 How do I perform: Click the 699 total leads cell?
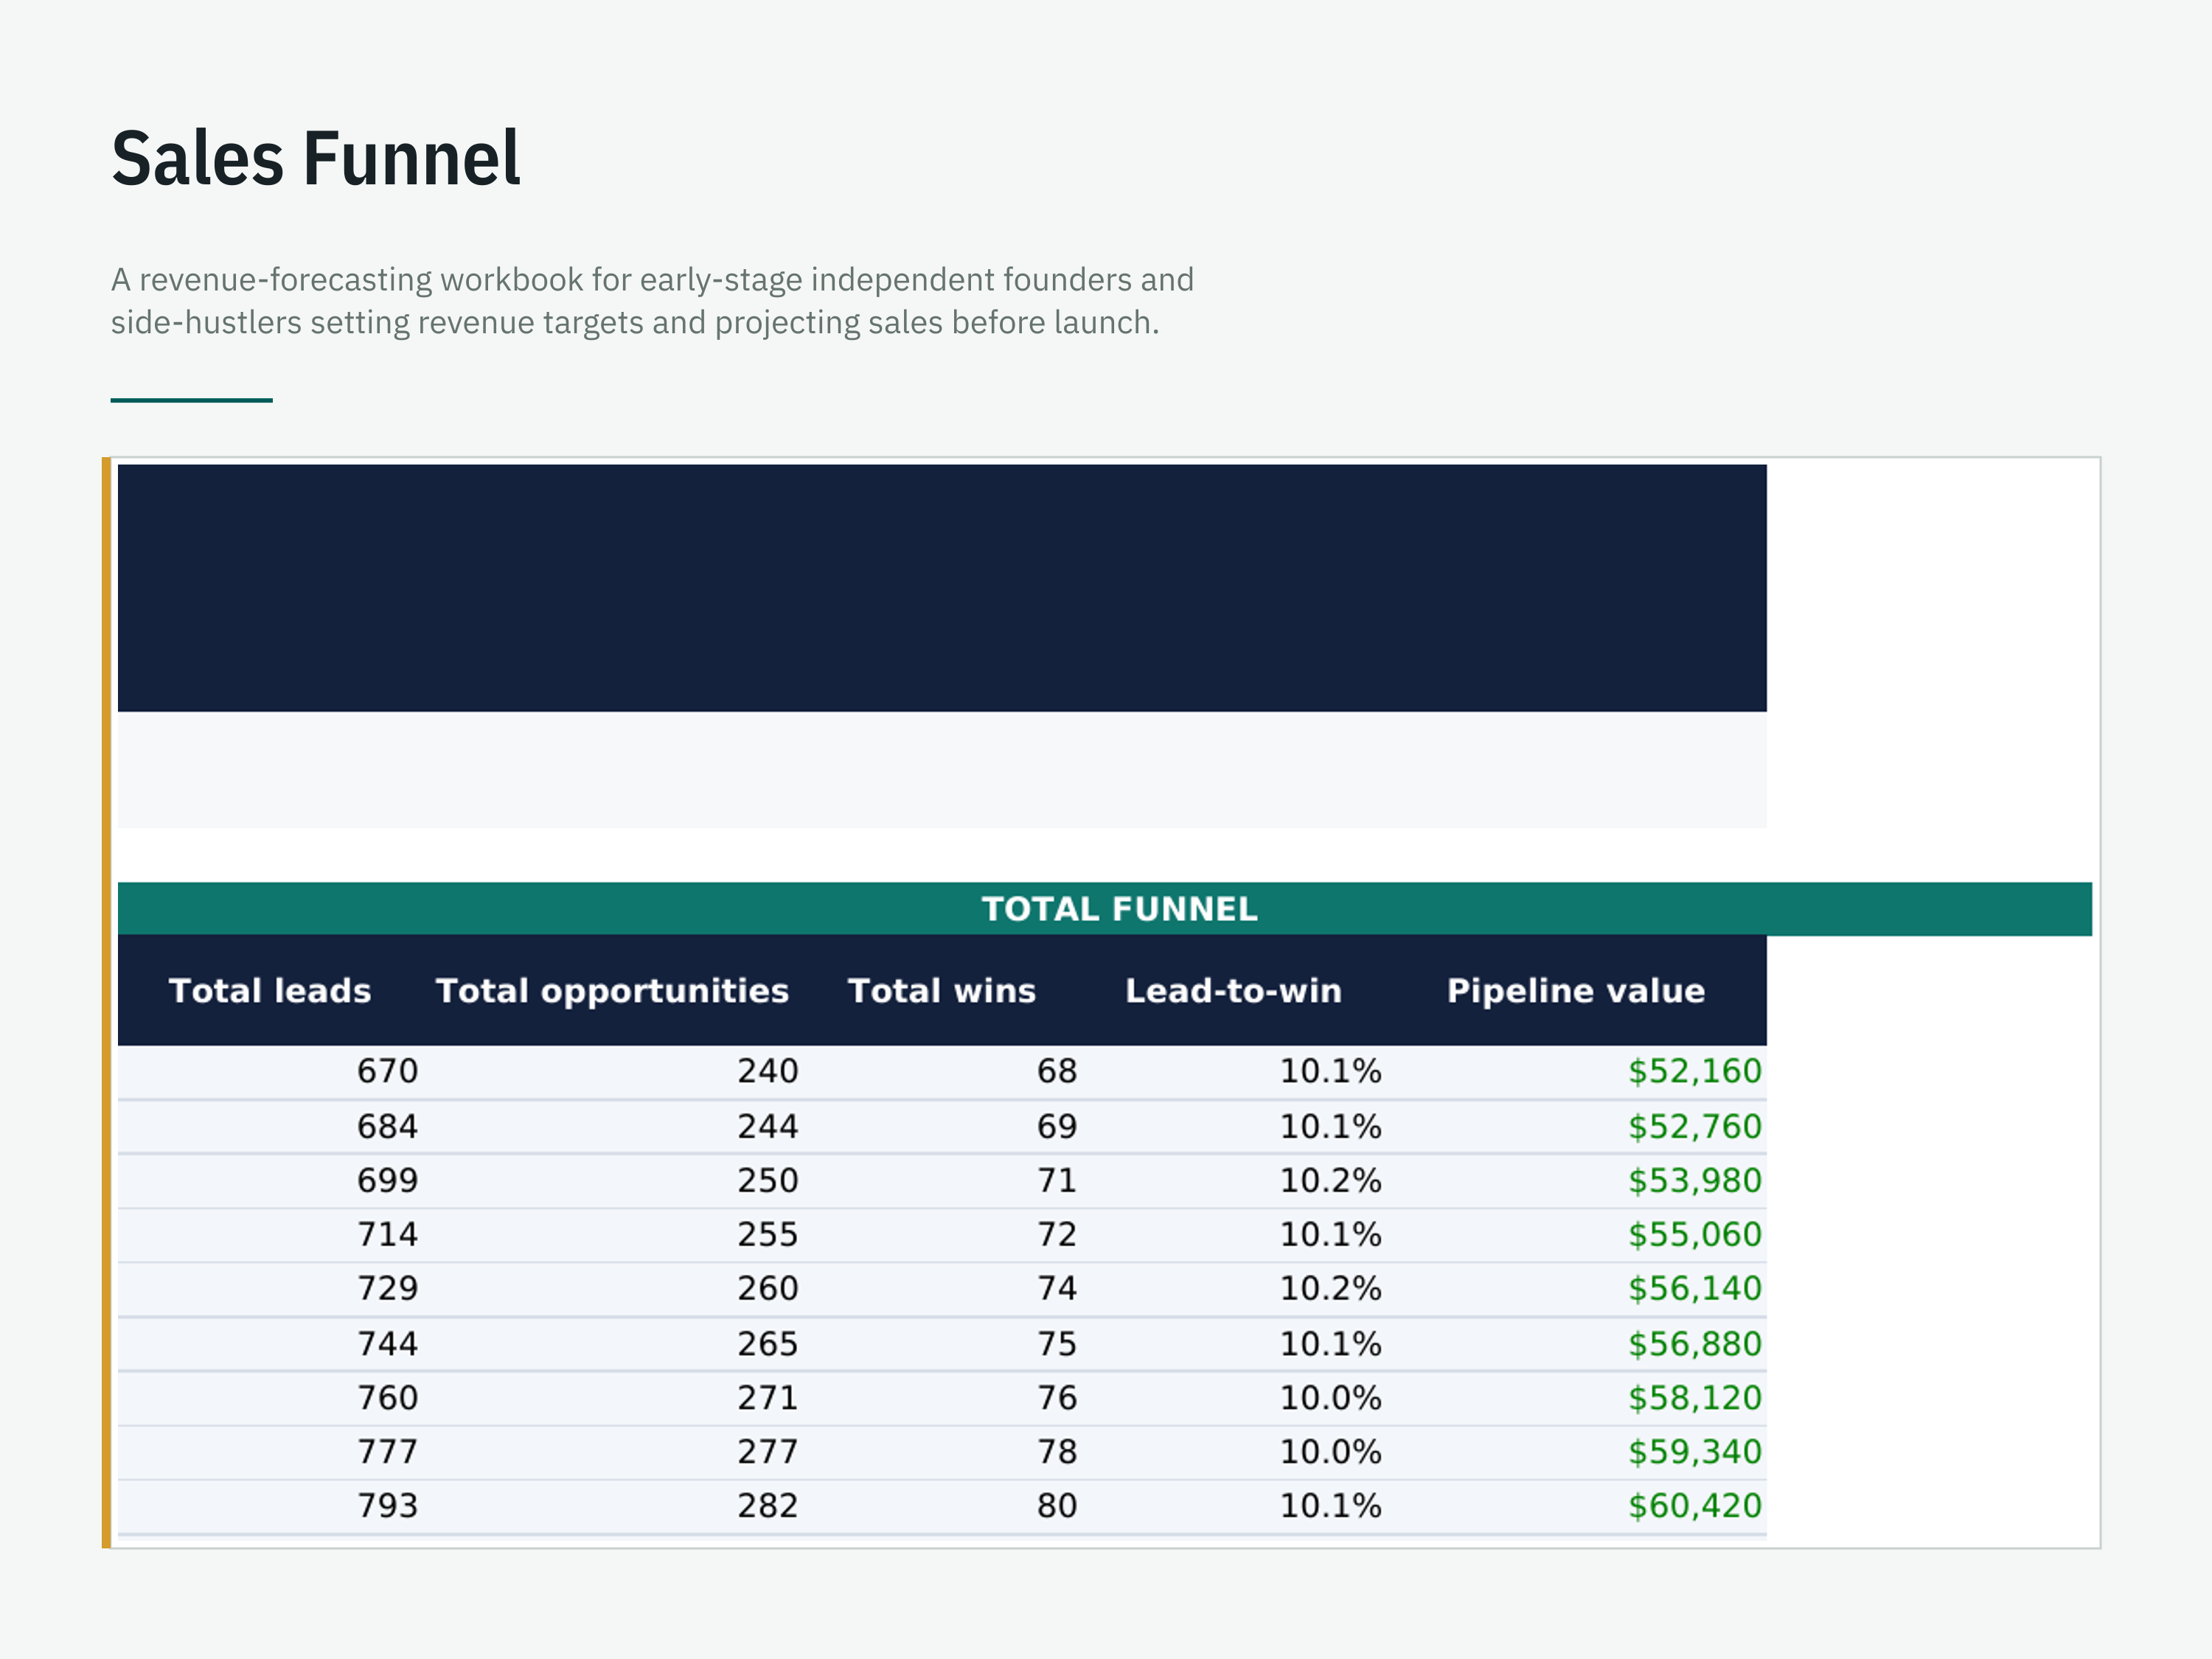pos(387,1180)
